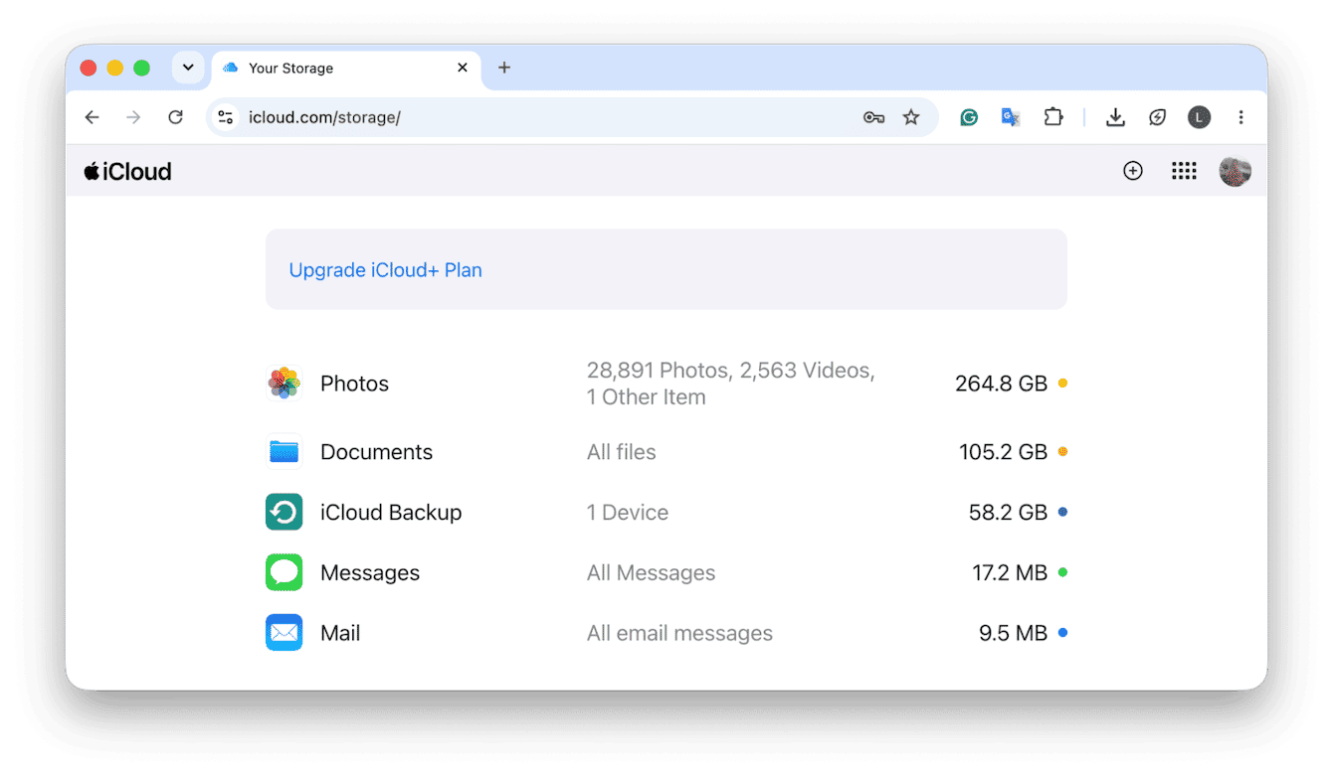This screenshot has height=777, width=1333.
Task: Click the 9.5 MB value
Action: [x=1013, y=633]
